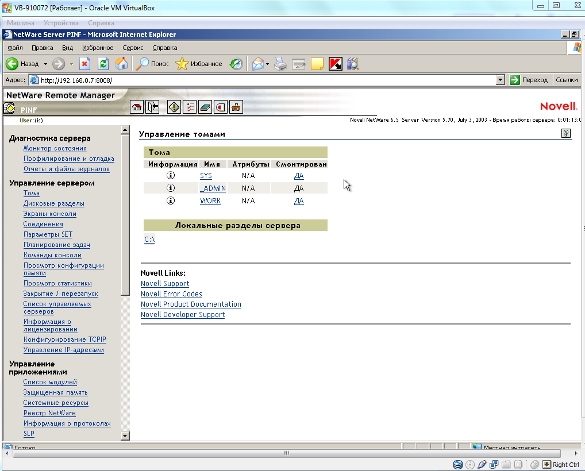585x471 pixels.
Task: Go to the browser home page icon
Action: [121, 64]
